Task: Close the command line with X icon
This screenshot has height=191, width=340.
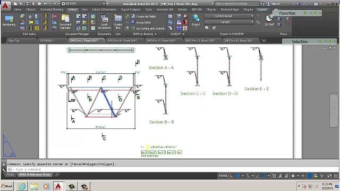Action: (x=4, y=164)
